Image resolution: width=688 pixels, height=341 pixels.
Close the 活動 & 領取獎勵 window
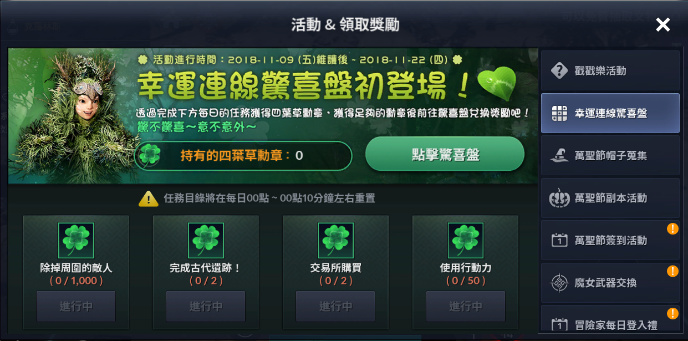(x=662, y=24)
